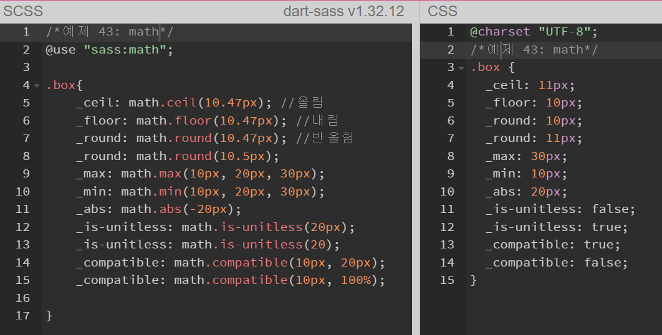Click the SCSS panel header label
This screenshot has width=662, height=335.
[x=23, y=11]
